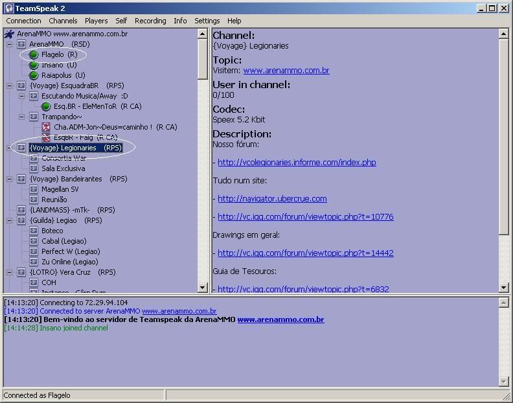Viewport: 513px width, 403px height.
Task: Select the Consortia War channel
Action: click(x=63, y=158)
